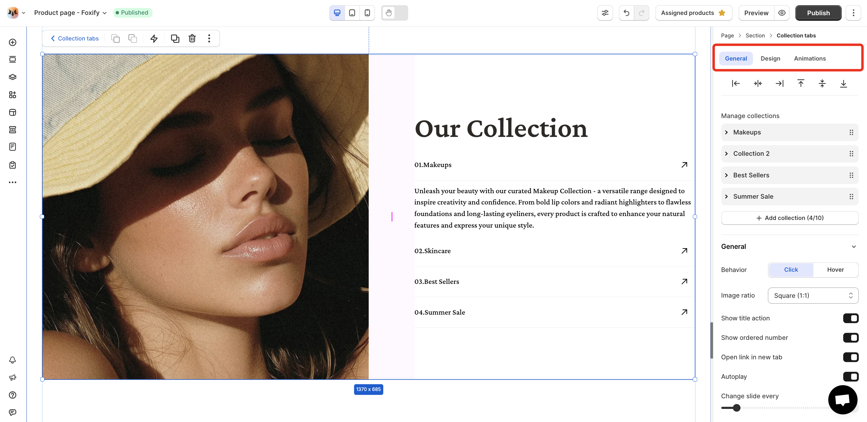
Task: Click the lightning bolt interactions icon
Action: [x=154, y=38]
